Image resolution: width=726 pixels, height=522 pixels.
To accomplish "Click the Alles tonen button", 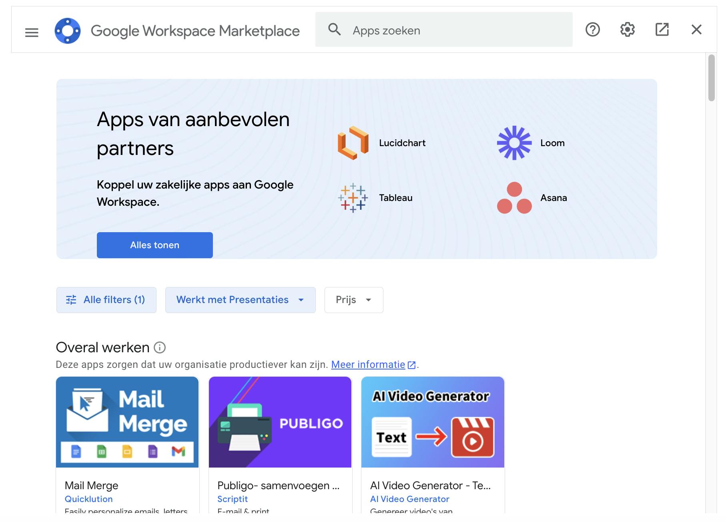I will 155,245.
